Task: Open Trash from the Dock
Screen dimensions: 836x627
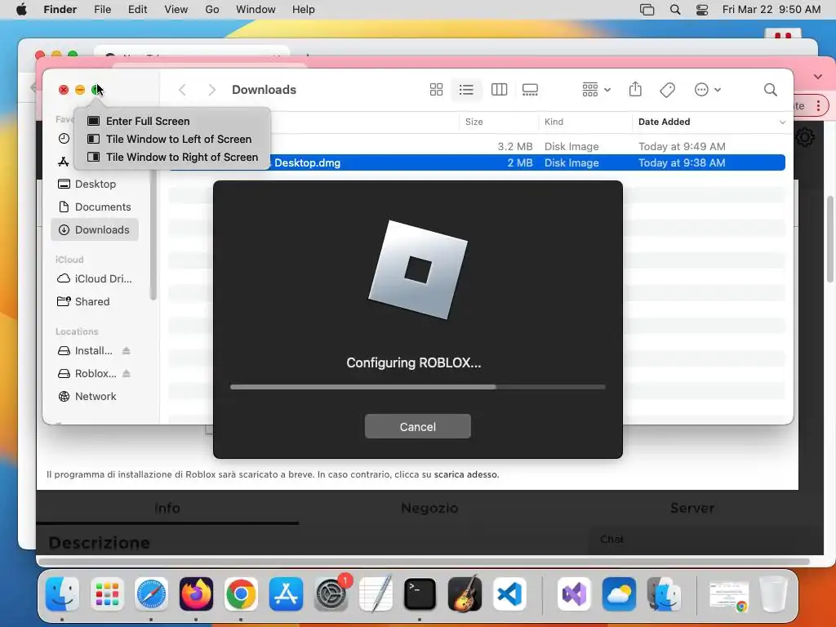Action: [773, 594]
